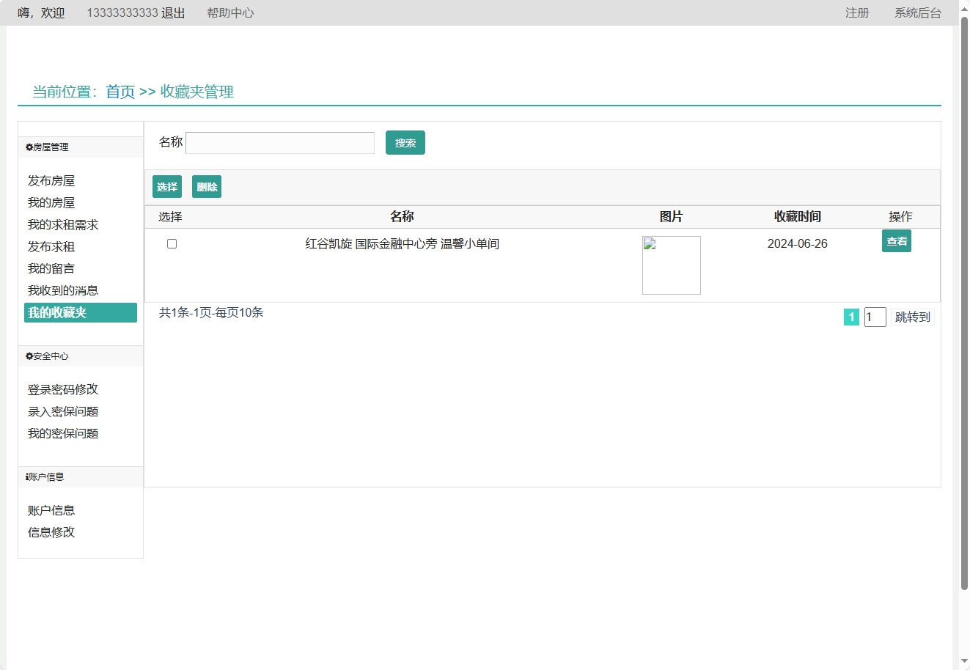Screen dimensions: 970x670
Task: Click the 搜索 search button
Action: tap(405, 142)
